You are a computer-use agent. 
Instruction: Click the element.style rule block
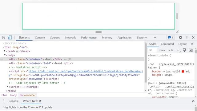coord(171,57)
